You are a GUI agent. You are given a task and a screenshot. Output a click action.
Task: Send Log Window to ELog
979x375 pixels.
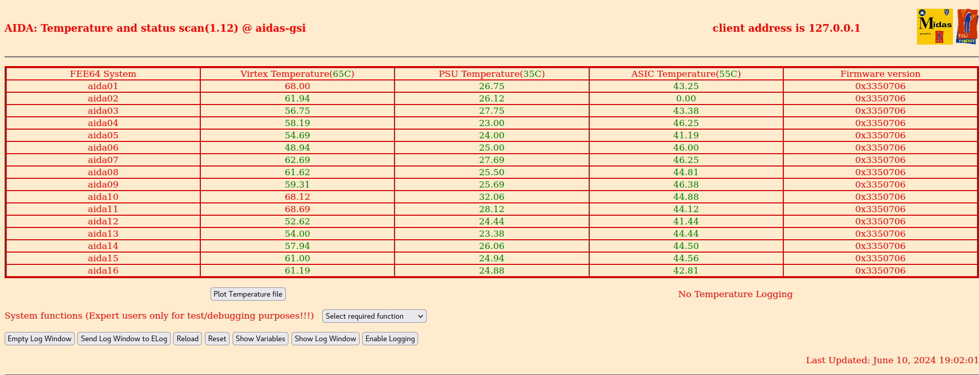124,339
